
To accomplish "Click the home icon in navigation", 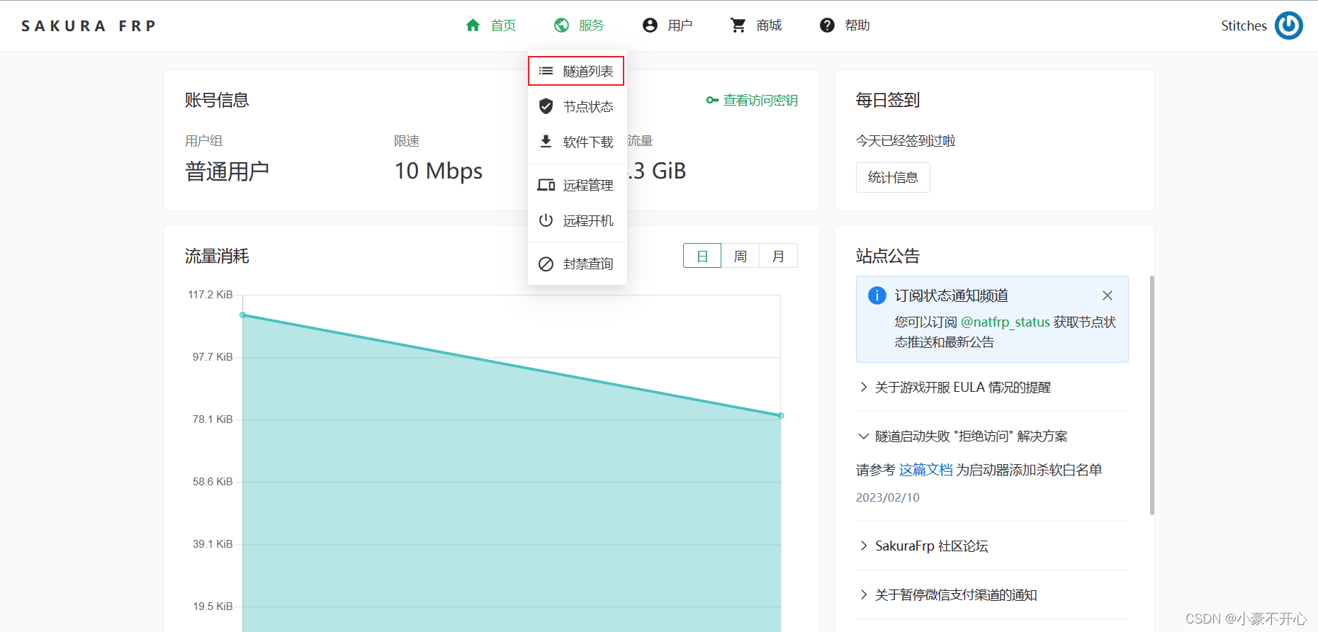I will [473, 26].
